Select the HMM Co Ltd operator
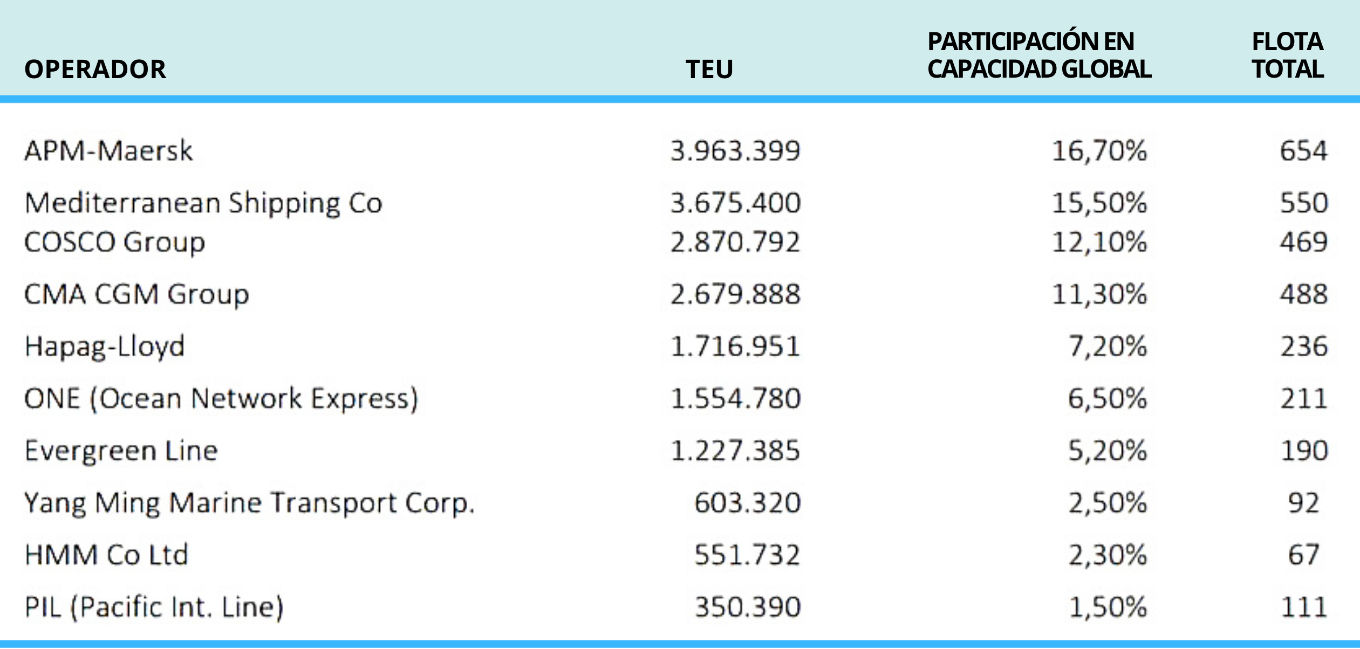1360x649 pixels. pos(106,555)
